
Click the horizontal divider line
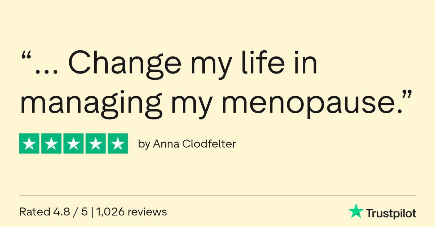click(217, 196)
